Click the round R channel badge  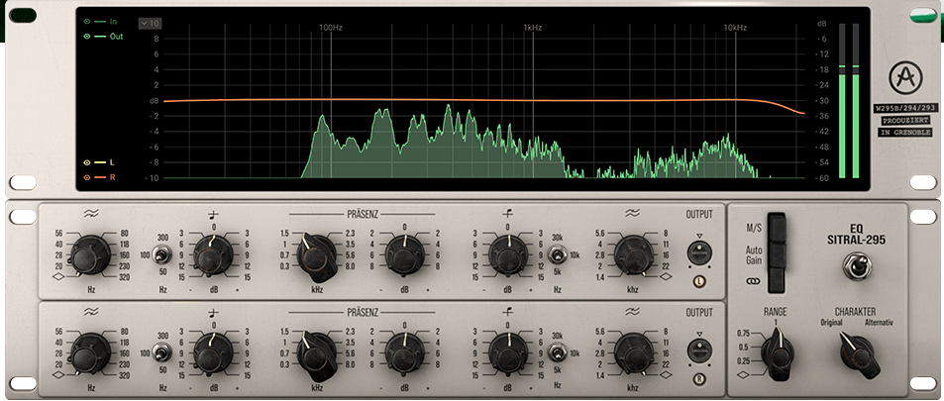pos(699,379)
